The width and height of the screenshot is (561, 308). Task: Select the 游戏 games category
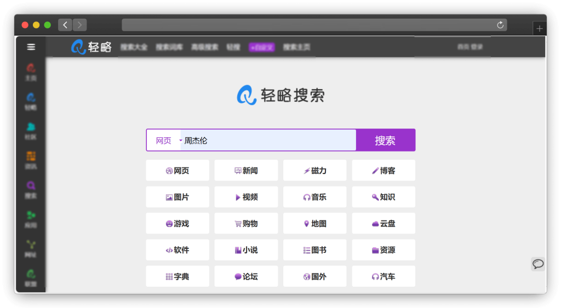pyautogui.click(x=178, y=223)
